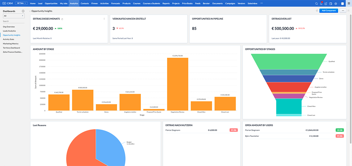Click the Add Component button
The height and width of the screenshot is (166, 352).
[x=329, y=11]
